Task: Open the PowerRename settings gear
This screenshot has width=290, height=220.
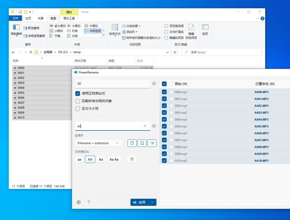Action: click(78, 202)
